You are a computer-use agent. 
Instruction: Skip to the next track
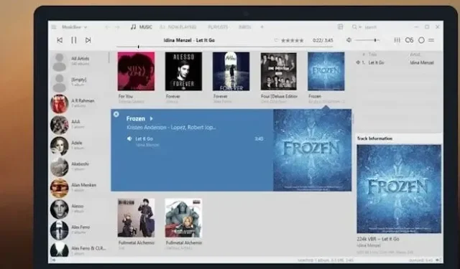(88, 40)
